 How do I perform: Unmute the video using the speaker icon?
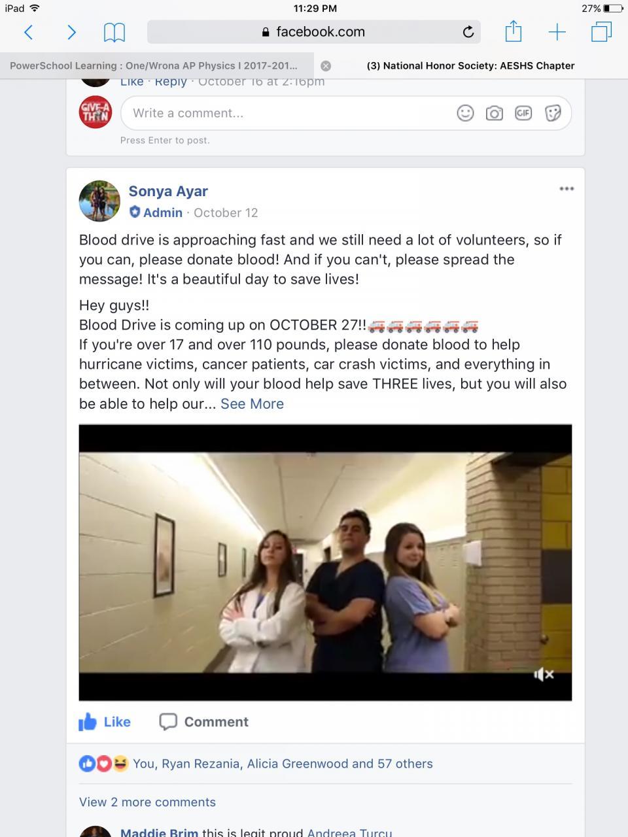(544, 674)
